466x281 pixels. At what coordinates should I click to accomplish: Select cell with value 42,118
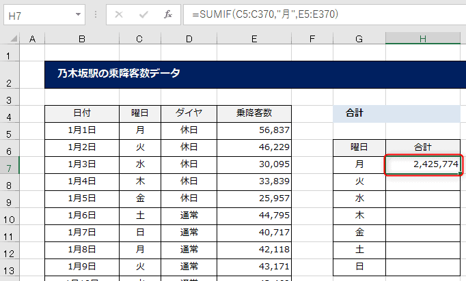point(254,250)
